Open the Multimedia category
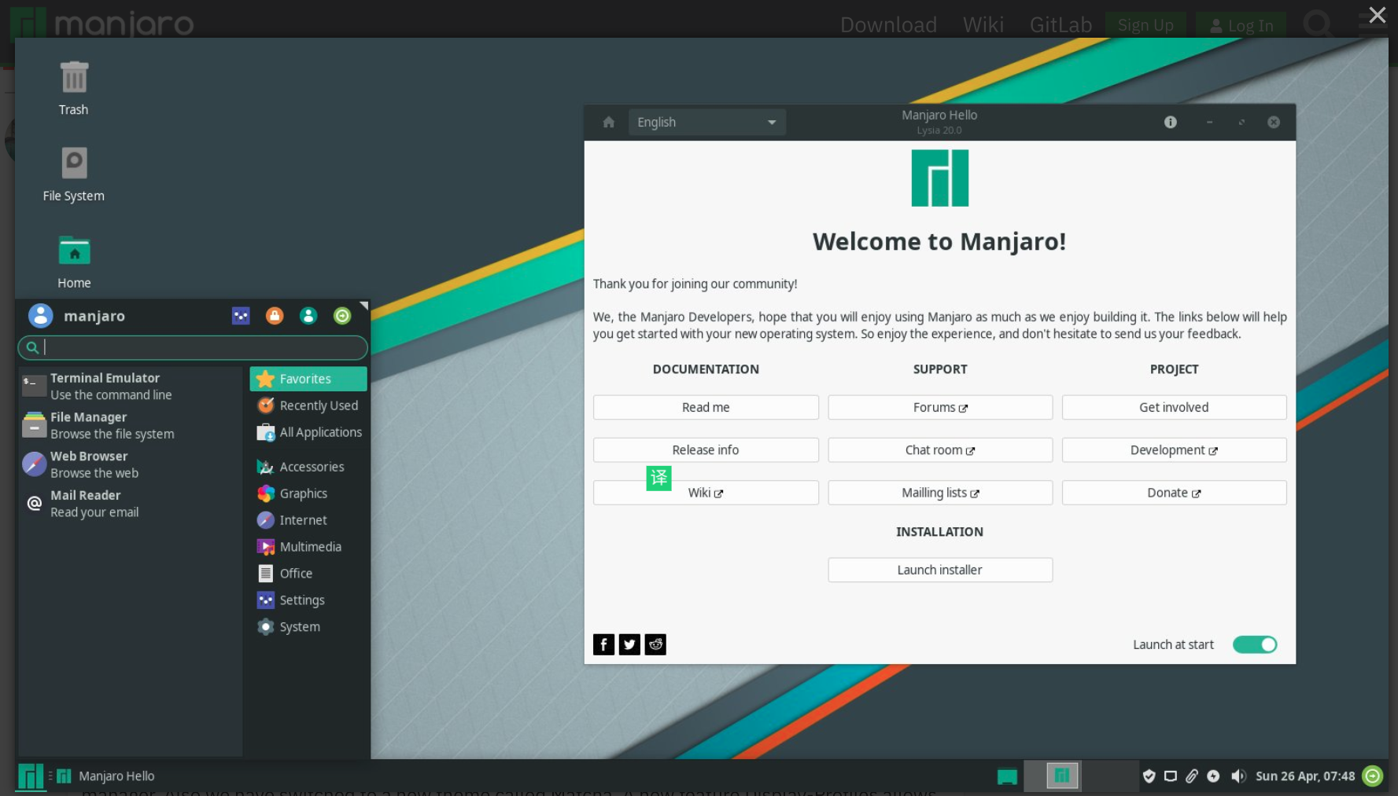Viewport: 1398px width, 796px height. [308, 547]
